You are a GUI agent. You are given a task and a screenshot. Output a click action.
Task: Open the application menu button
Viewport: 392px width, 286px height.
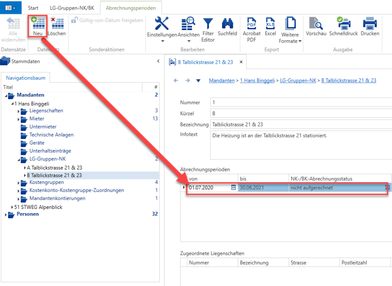tap(11, 8)
